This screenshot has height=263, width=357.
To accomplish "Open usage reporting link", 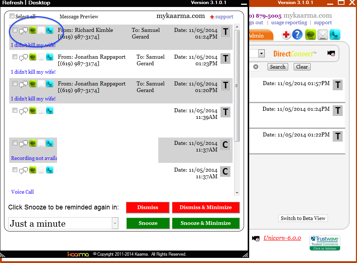I will [289, 23].
